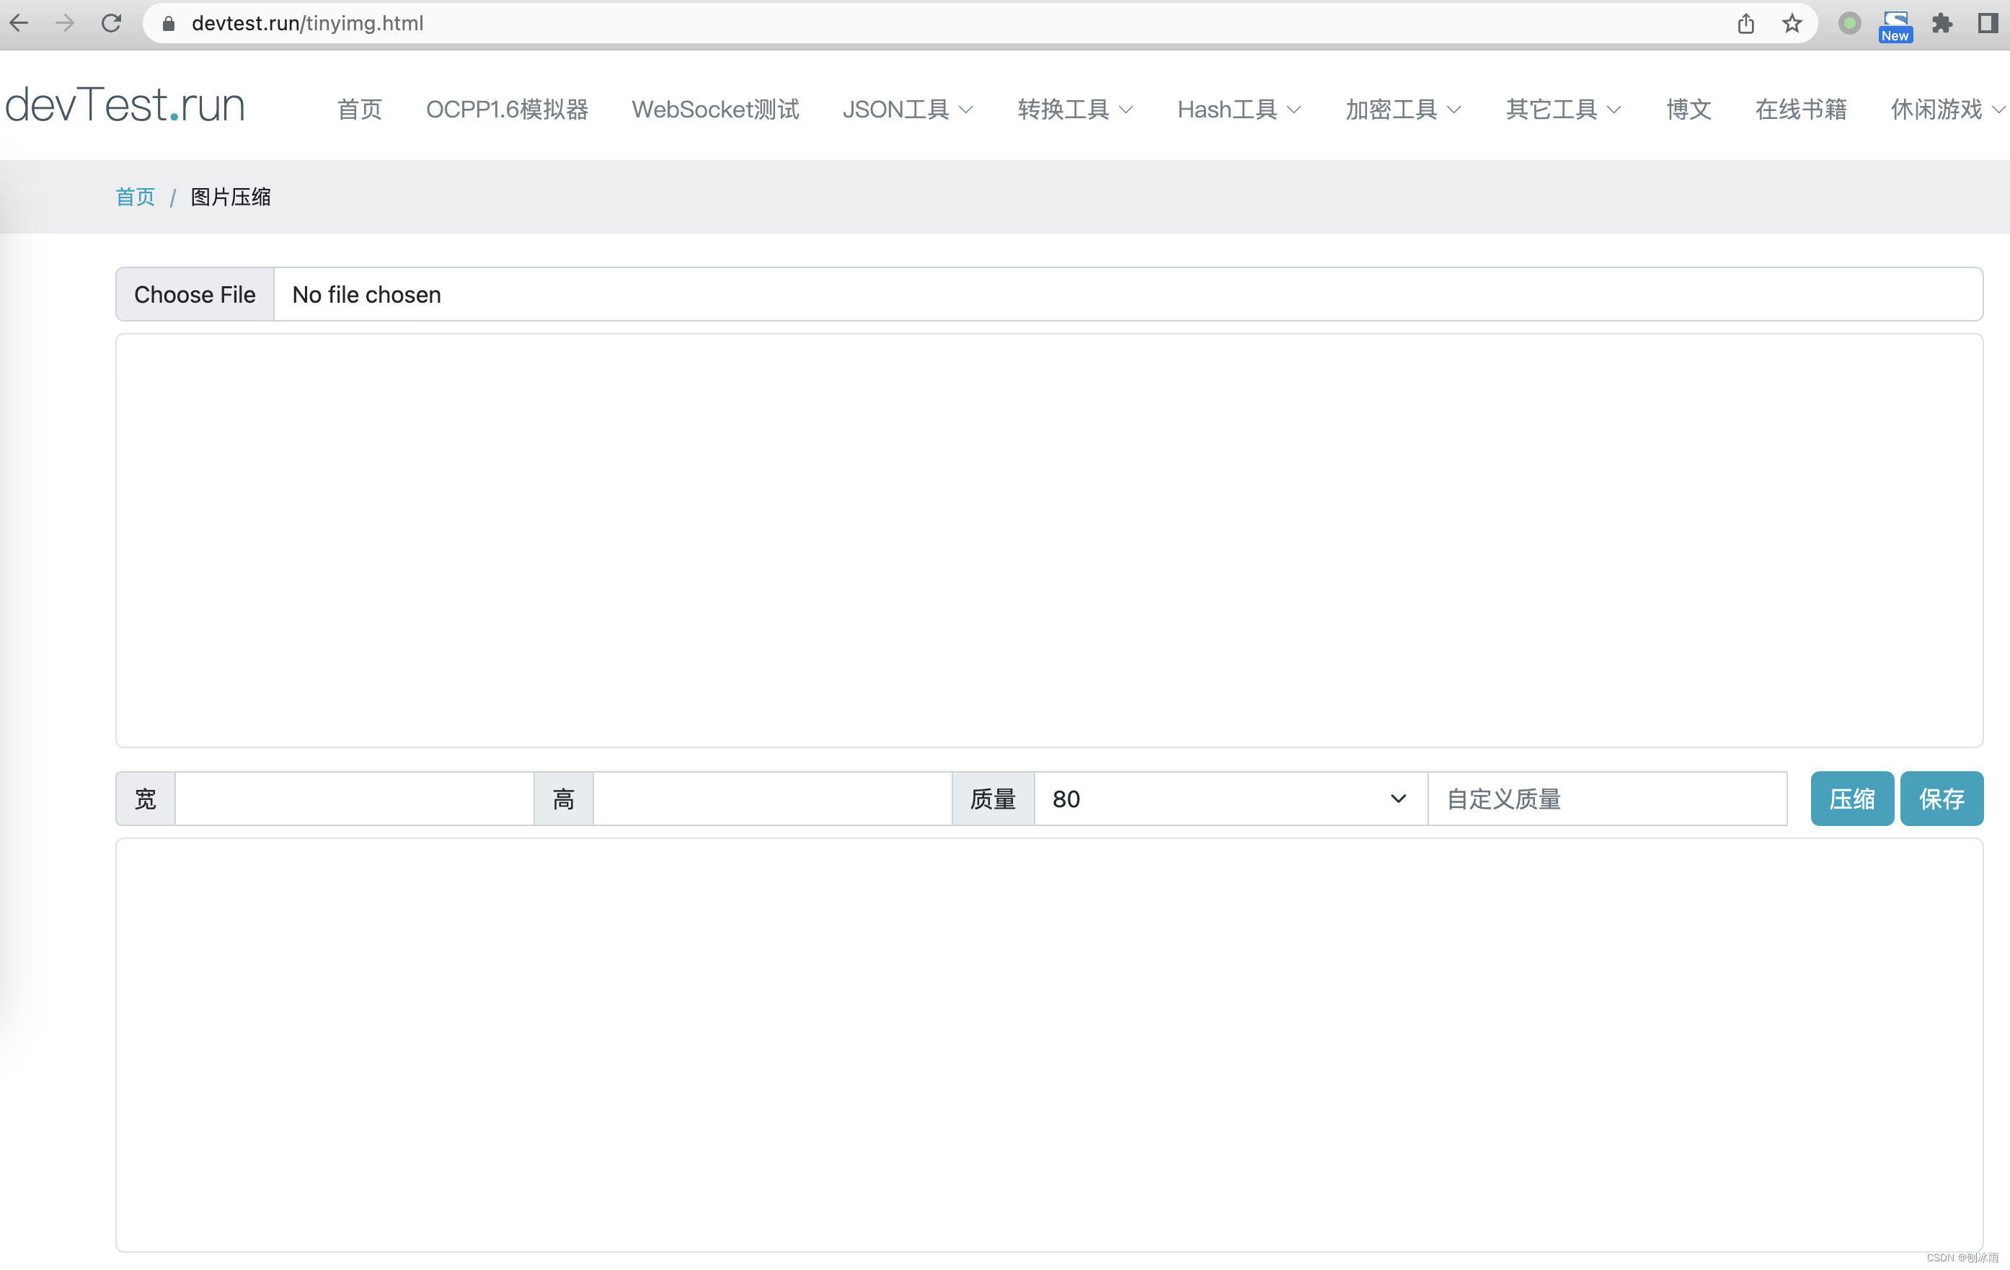Viewport: 2010px width, 1270px height.
Task: Toggle the browser side panel icon
Action: click(1988, 23)
